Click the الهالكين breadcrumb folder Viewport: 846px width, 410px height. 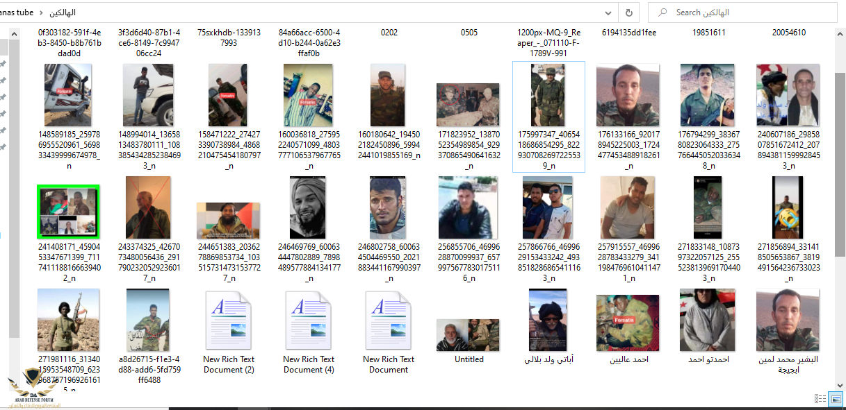tap(63, 13)
